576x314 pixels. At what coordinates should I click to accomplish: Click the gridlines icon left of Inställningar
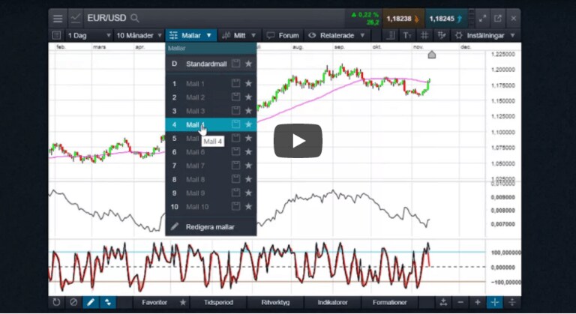(x=441, y=35)
